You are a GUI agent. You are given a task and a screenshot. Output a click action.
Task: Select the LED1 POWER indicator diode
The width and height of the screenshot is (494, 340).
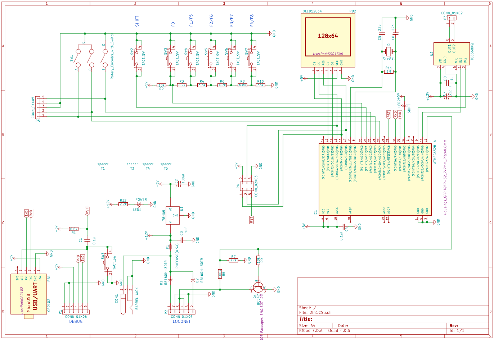pyautogui.click(x=139, y=204)
